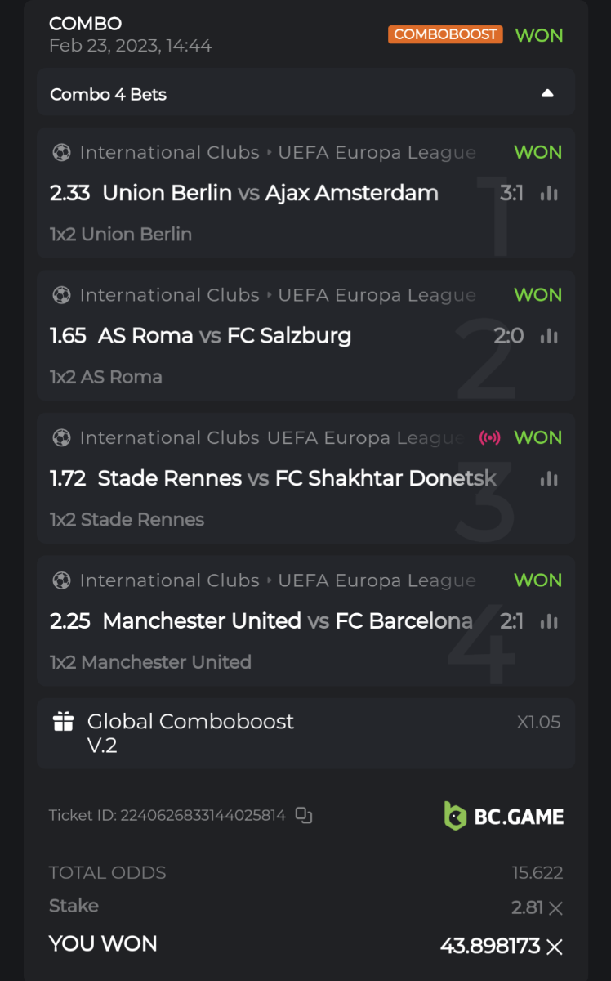Open Manchester United vs FC Barcelona match
This screenshot has width=611, height=981.
(x=287, y=621)
